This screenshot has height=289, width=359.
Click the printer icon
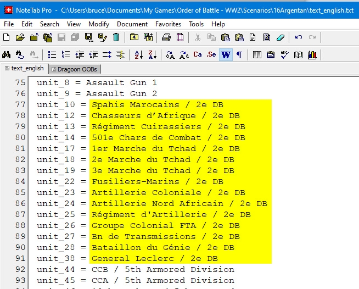pyautogui.click(x=166, y=37)
